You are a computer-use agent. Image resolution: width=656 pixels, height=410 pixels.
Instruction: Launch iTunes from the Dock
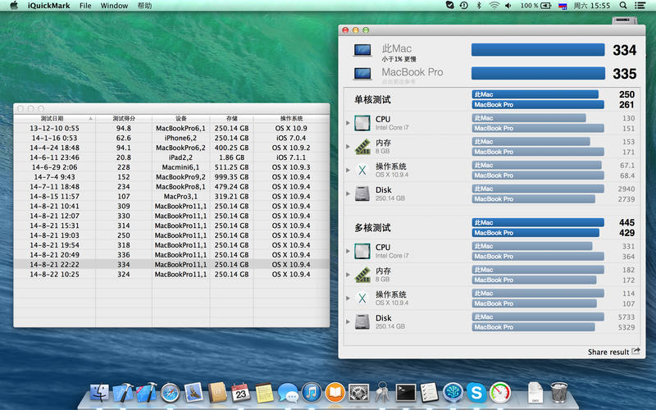pyautogui.click(x=312, y=393)
